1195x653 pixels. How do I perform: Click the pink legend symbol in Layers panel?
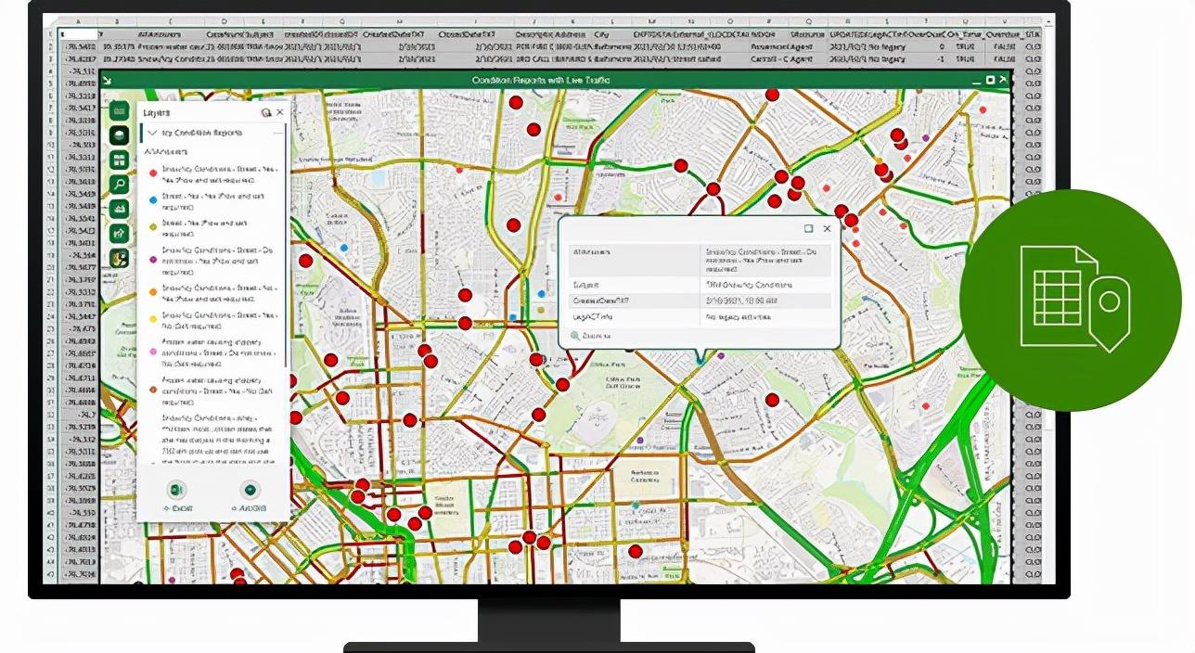coord(153,352)
